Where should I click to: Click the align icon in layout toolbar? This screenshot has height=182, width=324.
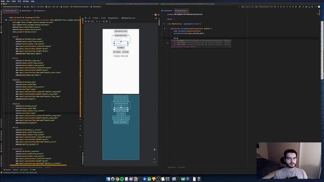pos(107,21)
